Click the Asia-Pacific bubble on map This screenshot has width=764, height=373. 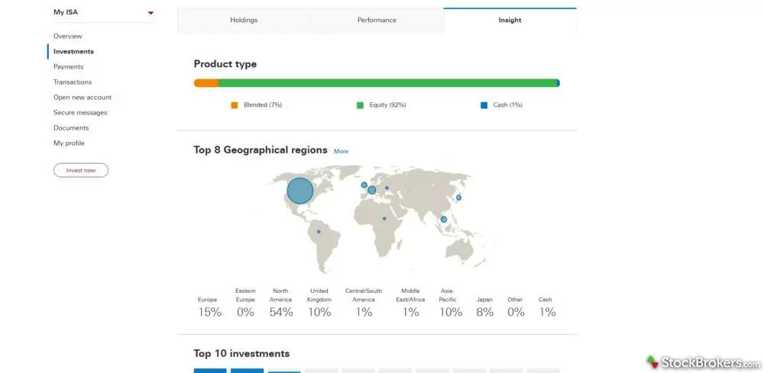(444, 220)
